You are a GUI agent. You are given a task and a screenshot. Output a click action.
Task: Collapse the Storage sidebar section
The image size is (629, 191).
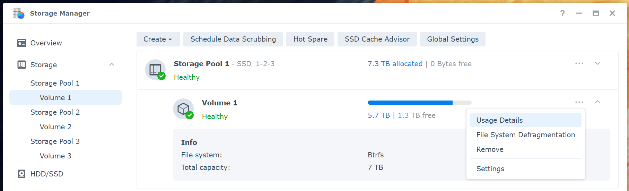click(x=112, y=64)
